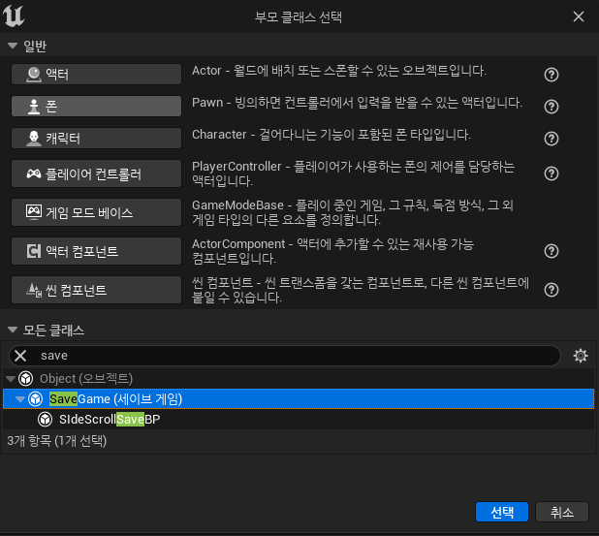
Task: Pick the 씬 컴포넌트 button
Action: point(96,290)
